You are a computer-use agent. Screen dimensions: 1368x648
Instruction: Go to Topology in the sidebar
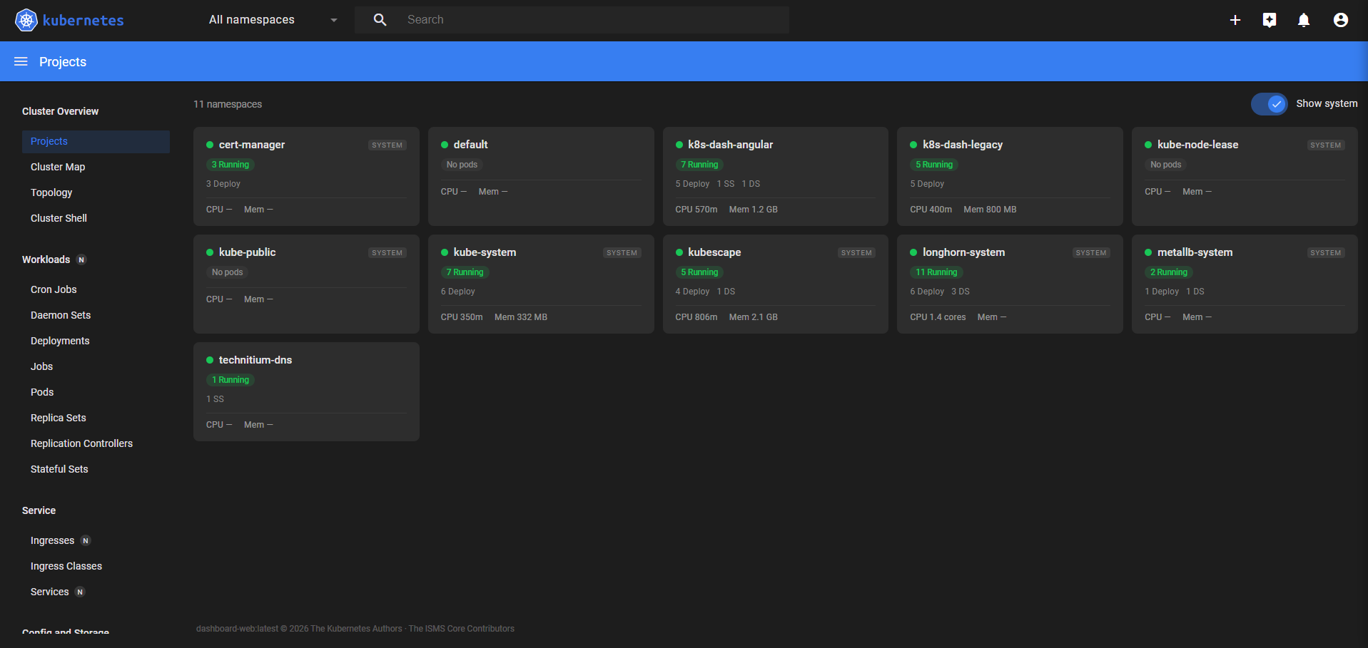51,192
